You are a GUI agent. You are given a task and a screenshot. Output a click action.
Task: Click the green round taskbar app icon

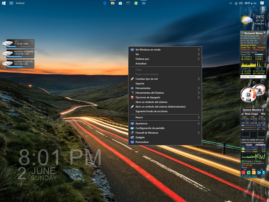click(136, 3)
